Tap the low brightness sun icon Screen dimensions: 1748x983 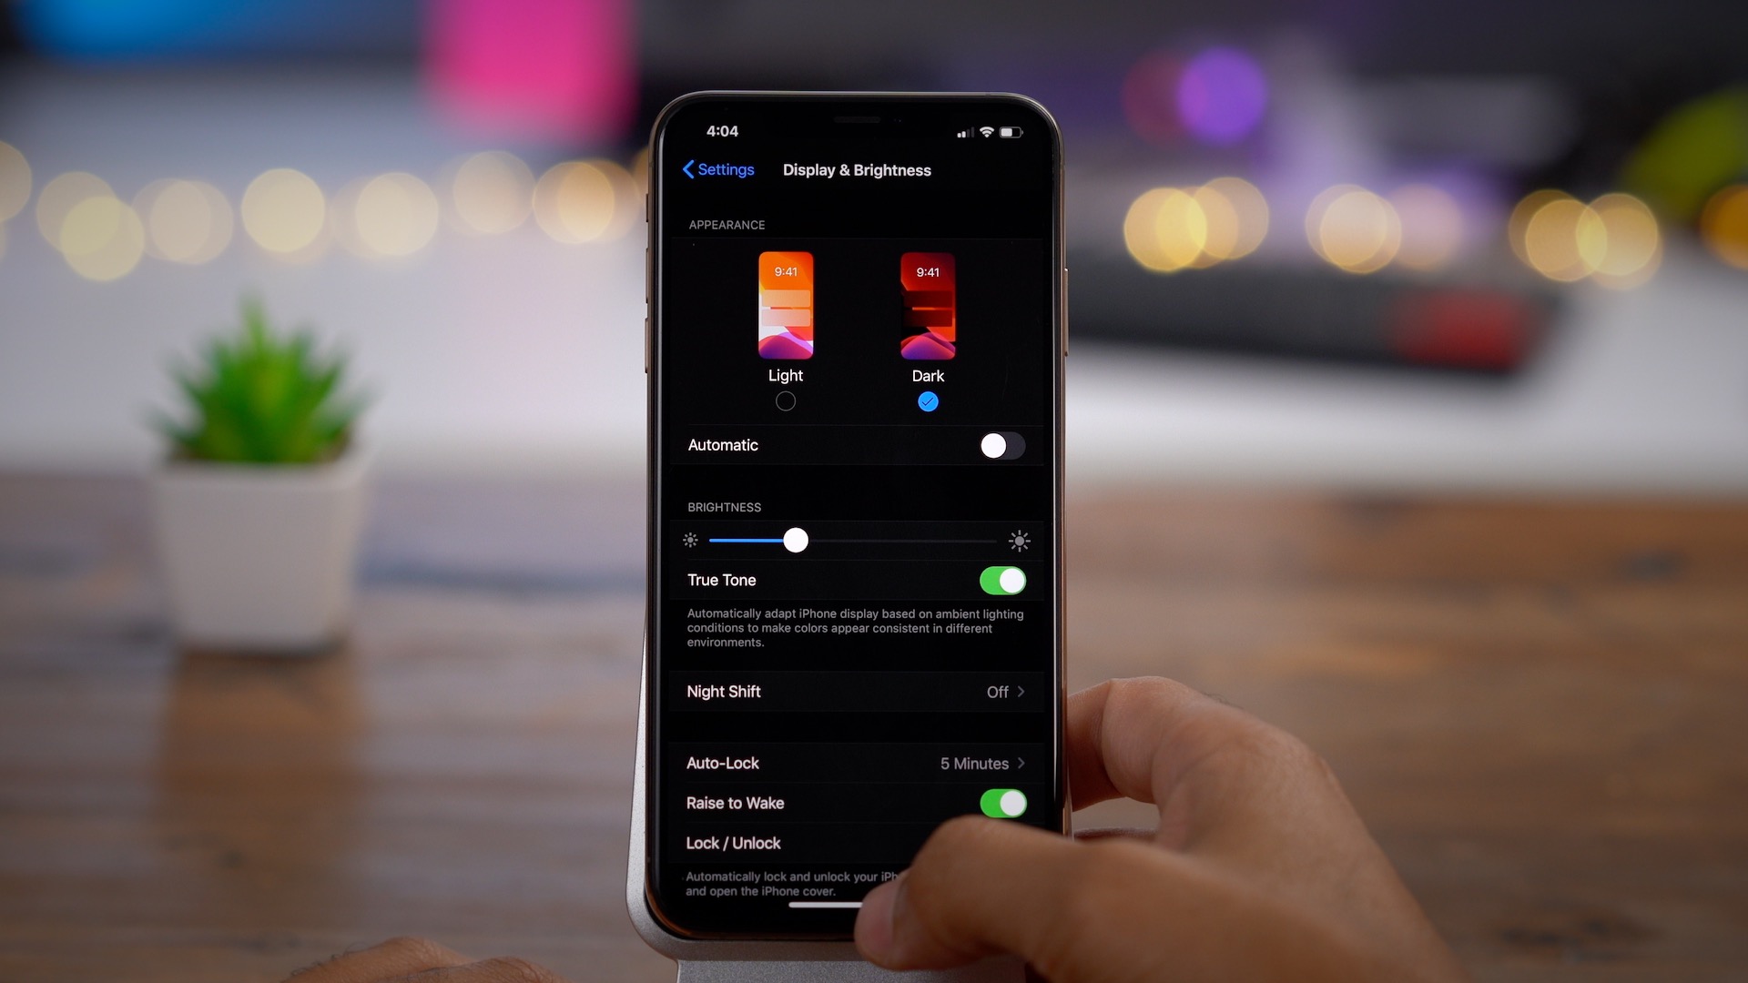(690, 540)
